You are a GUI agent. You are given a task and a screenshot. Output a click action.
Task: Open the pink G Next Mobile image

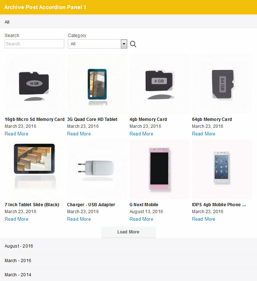click(159, 169)
